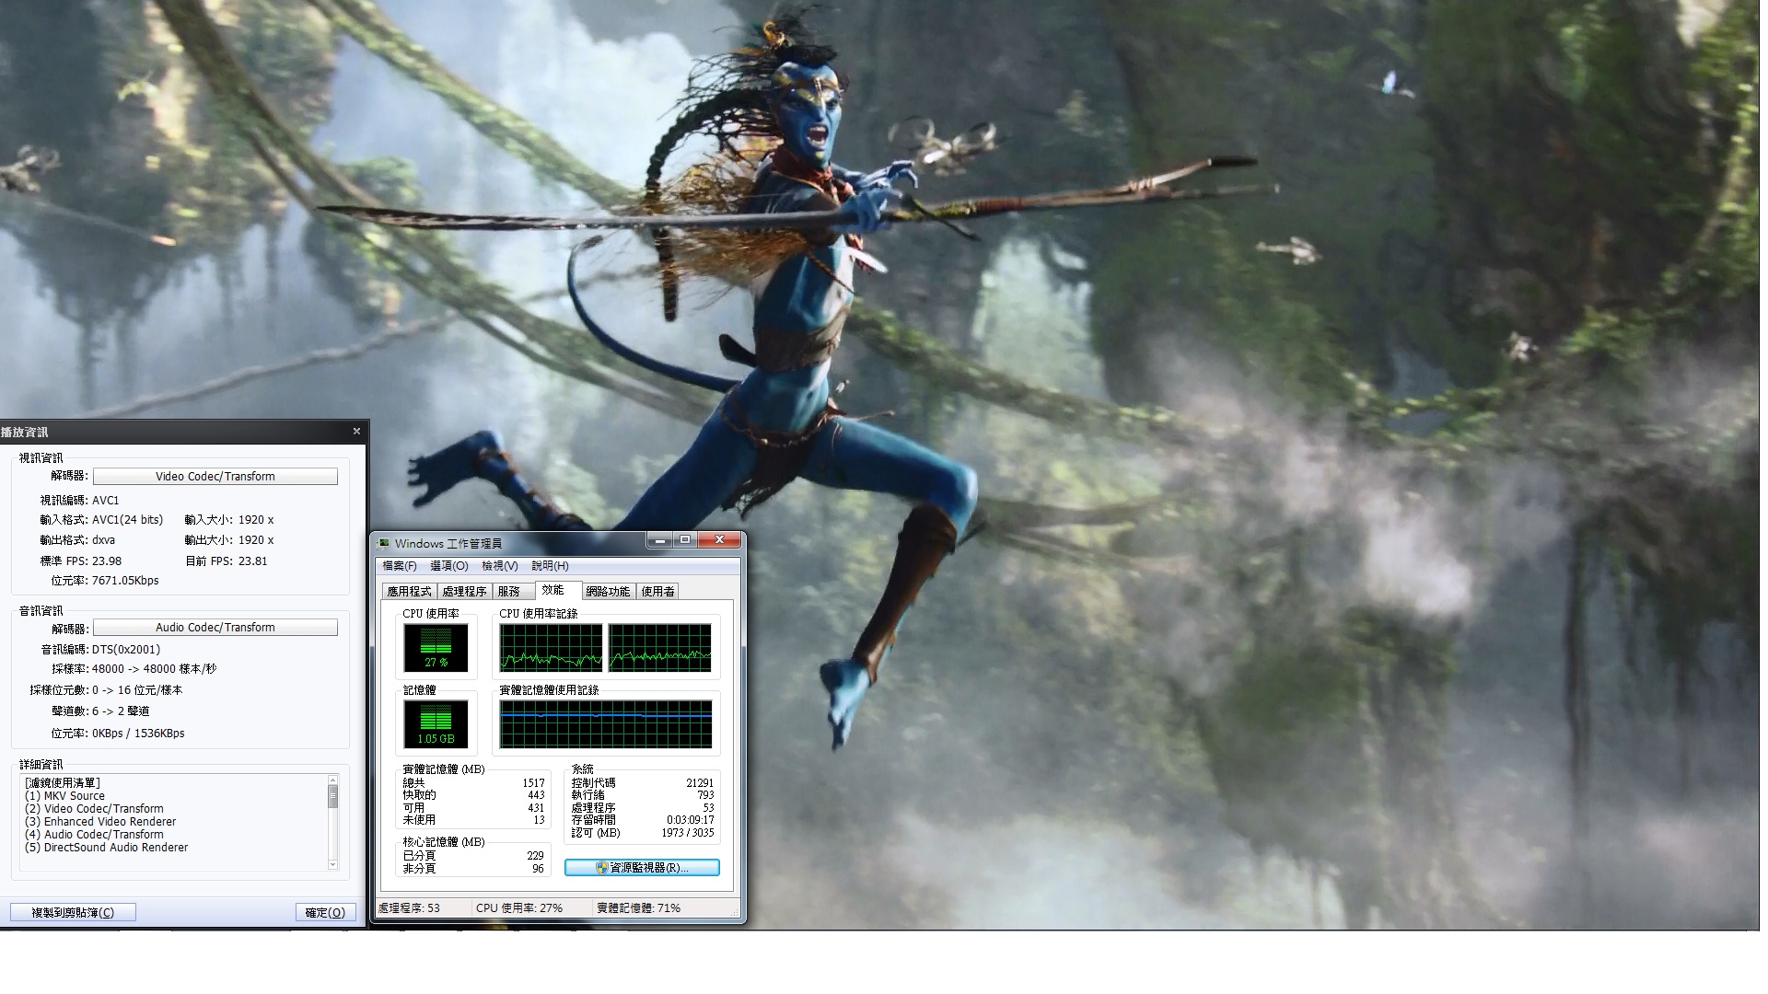This screenshot has width=1768, height=994.
Task: Switch to the 處理程序 tab
Action: 464,592
